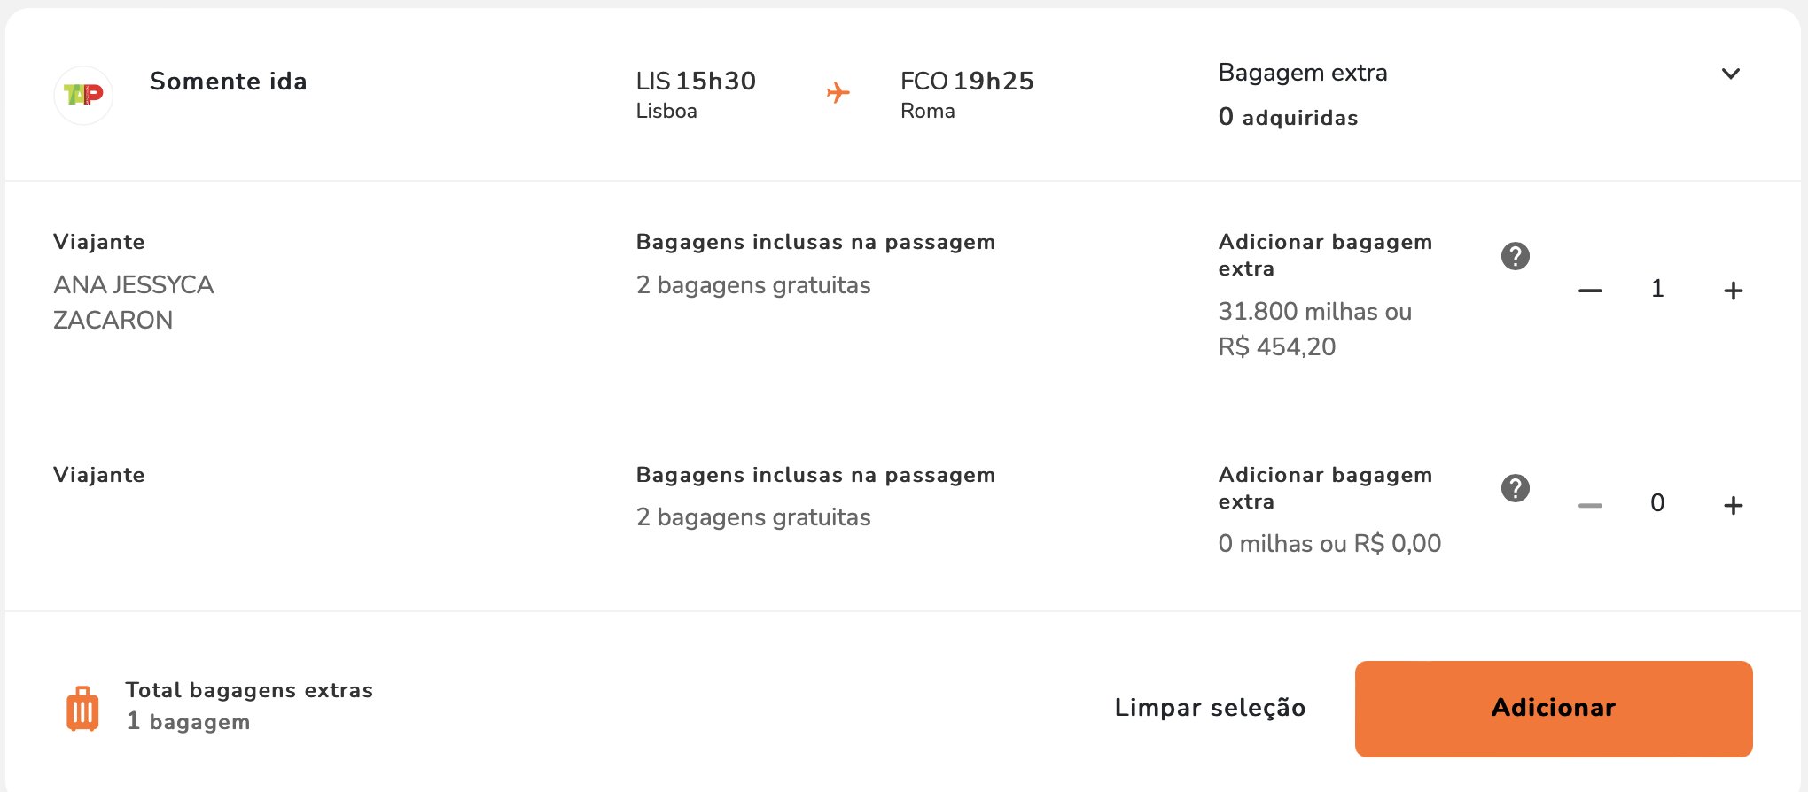Viewport: 1808px width, 792px height.
Task: Click the Bagagem extra header label
Action: [1303, 73]
